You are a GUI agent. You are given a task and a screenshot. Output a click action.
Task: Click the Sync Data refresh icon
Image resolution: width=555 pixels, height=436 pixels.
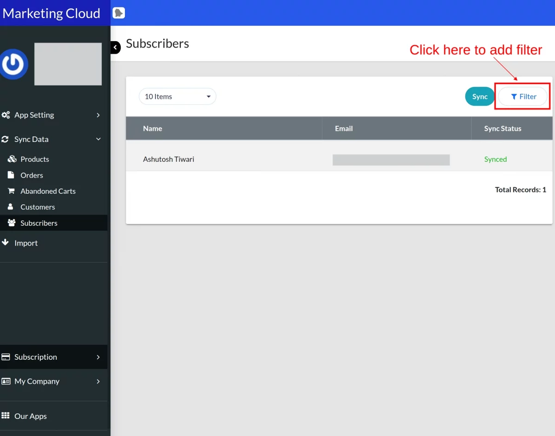[6, 139]
